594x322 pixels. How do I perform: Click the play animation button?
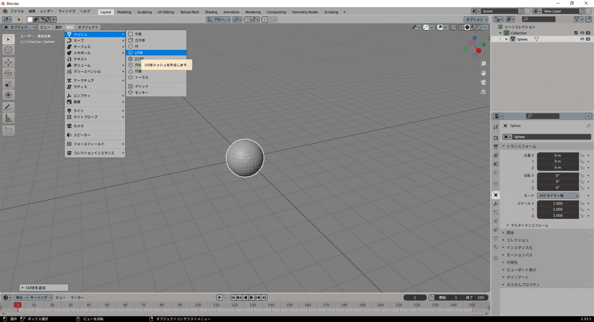(x=251, y=297)
